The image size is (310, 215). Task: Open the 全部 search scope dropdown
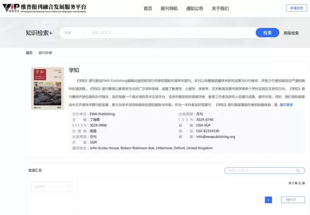click(x=74, y=33)
